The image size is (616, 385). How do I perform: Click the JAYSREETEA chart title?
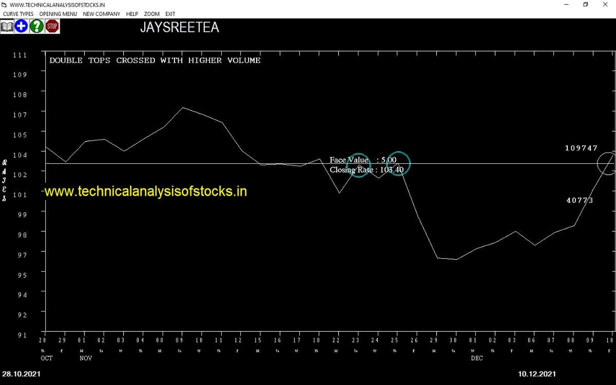tap(180, 27)
